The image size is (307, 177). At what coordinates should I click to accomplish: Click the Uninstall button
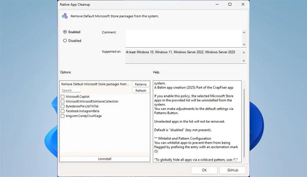coord(105,159)
